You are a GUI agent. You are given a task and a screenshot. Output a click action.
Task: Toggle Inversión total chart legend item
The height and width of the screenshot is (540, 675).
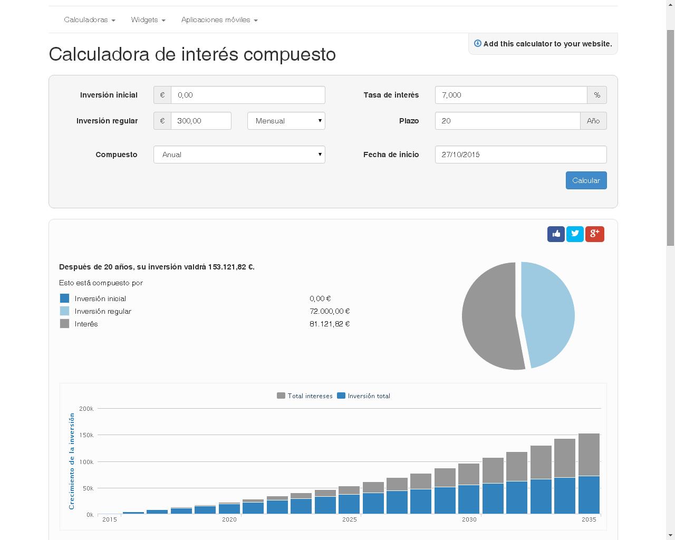pos(364,396)
